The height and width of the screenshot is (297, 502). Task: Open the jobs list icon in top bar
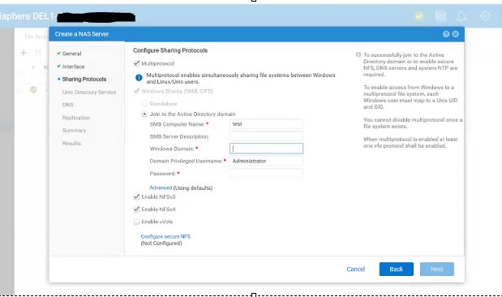point(440,15)
